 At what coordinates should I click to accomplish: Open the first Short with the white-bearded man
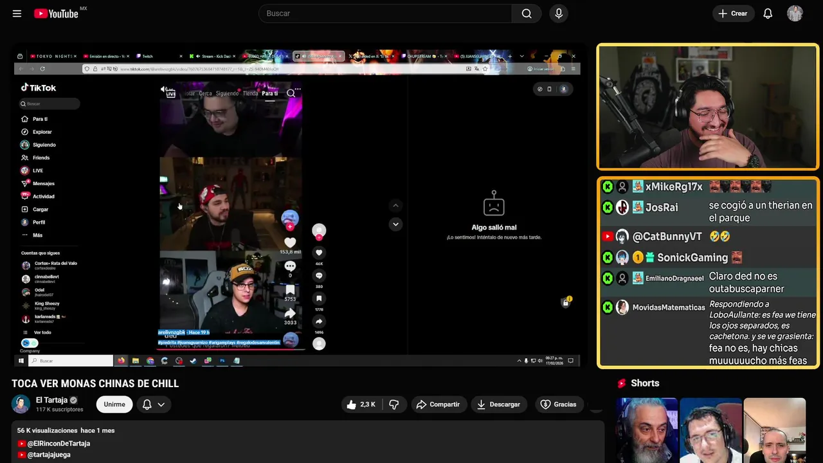click(646, 430)
